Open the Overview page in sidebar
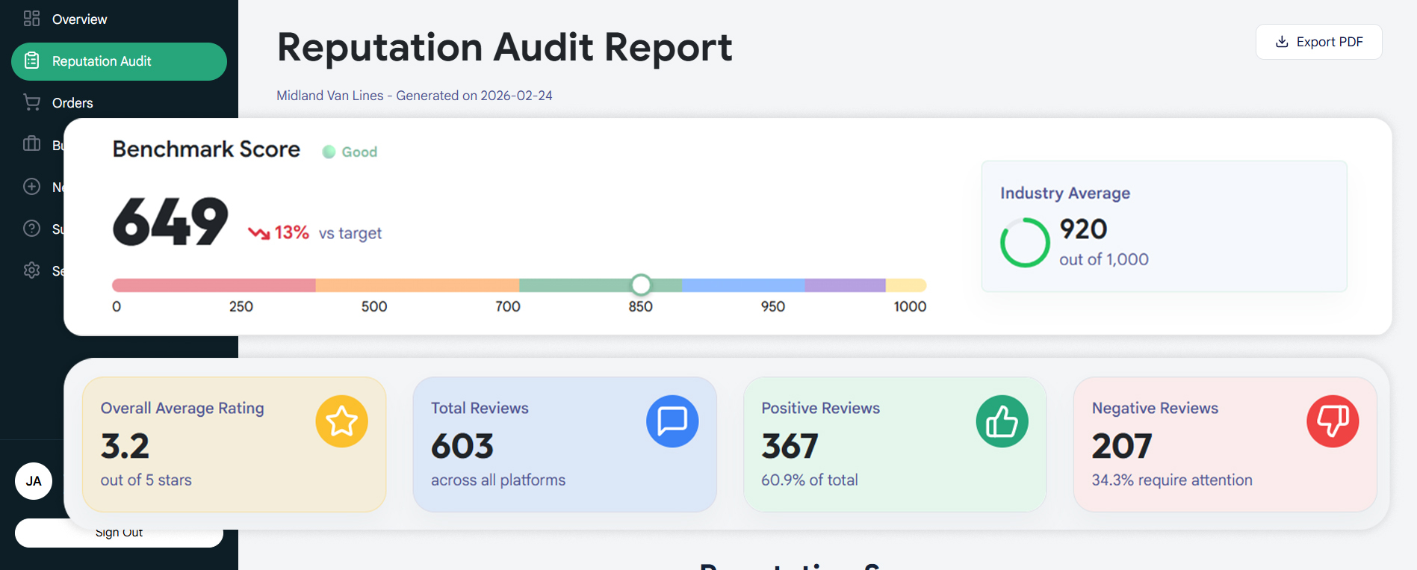This screenshot has height=570, width=1417. pyautogui.click(x=79, y=19)
